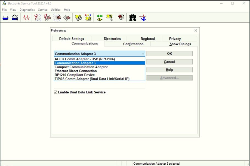Screen dimensions: 250x166
Task: Click the Help button in Preferences
Action: coord(170,70)
